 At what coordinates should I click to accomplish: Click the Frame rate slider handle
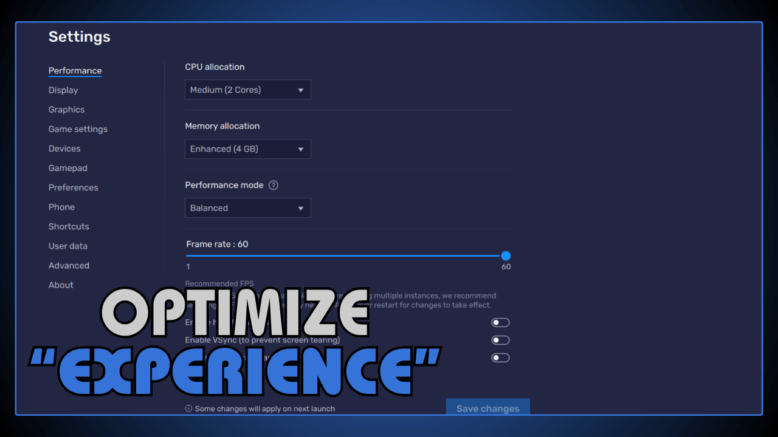506,256
